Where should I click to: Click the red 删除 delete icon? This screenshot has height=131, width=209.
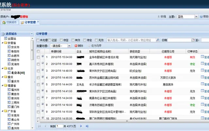tap(76, 46)
